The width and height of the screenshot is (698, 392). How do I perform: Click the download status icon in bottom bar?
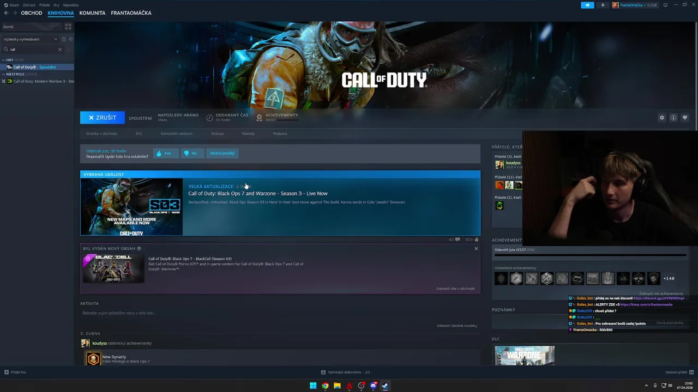[x=323, y=372]
